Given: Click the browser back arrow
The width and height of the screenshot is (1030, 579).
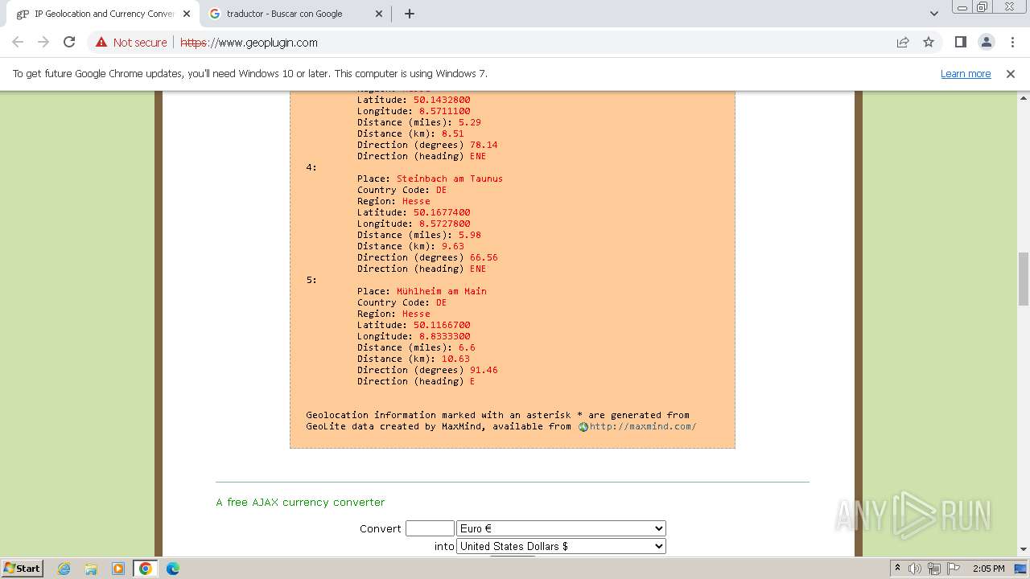Looking at the screenshot, I should click(18, 43).
